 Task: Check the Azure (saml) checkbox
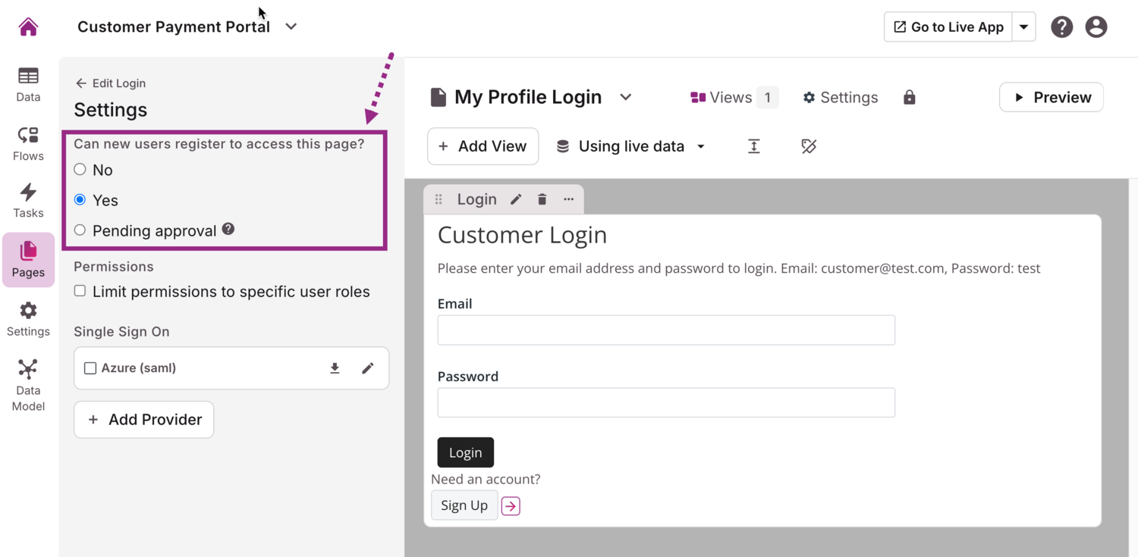pyautogui.click(x=90, y=368)
